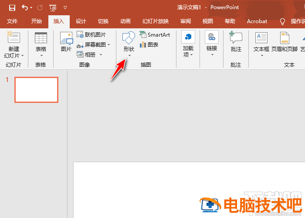305x218 pixels.
Task: Expand the 新建幻灯片 dropdown arrow
Action: (23, 56)
